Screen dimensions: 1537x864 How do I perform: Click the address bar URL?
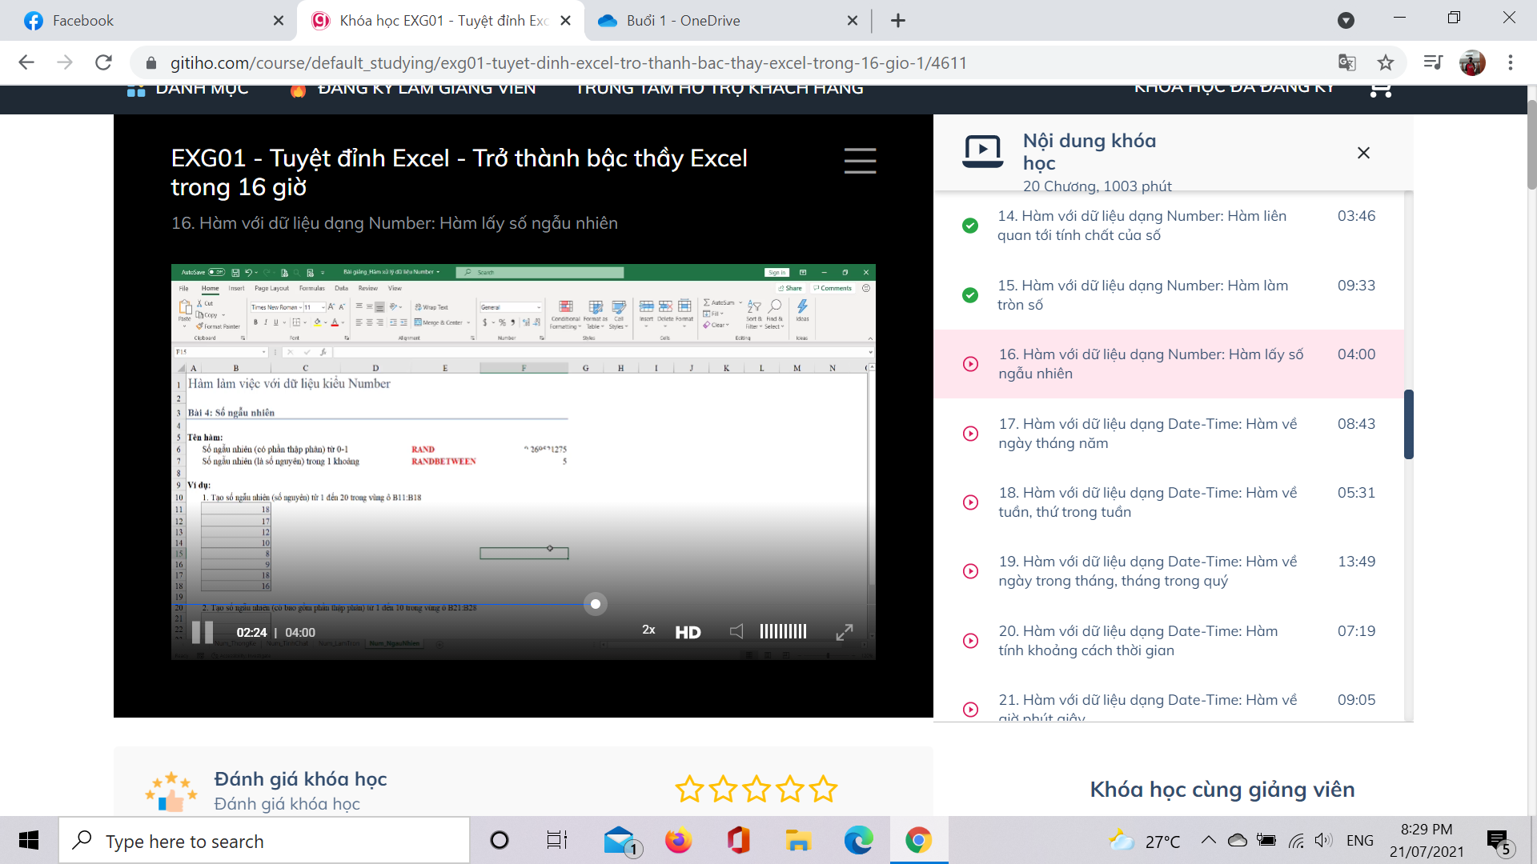pyautogui.click(x=568, y=63)
